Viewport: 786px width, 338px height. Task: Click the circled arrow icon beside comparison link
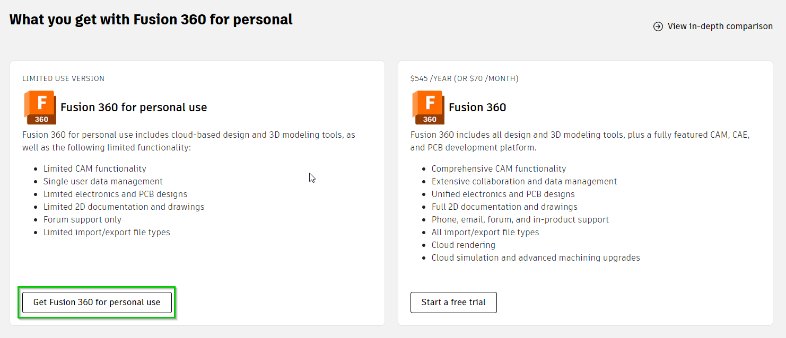[x=658, y=26]
